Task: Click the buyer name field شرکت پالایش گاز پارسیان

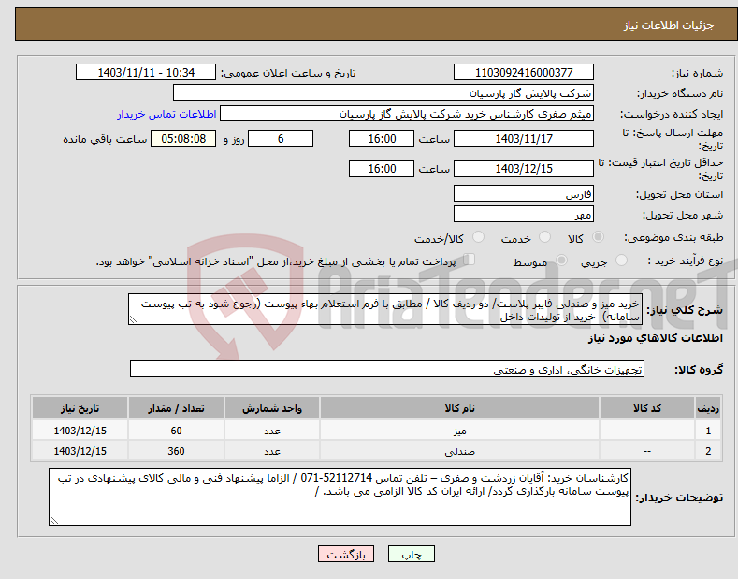Action: pyautogui.click(x=383, y=93)
